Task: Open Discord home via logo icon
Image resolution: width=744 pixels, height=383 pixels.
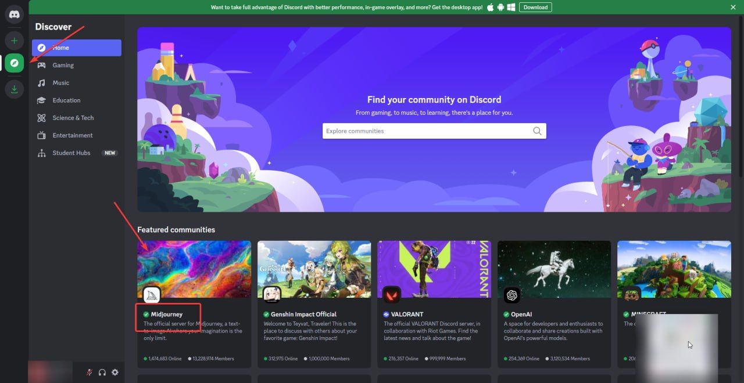Action: [x=14, y=14]
